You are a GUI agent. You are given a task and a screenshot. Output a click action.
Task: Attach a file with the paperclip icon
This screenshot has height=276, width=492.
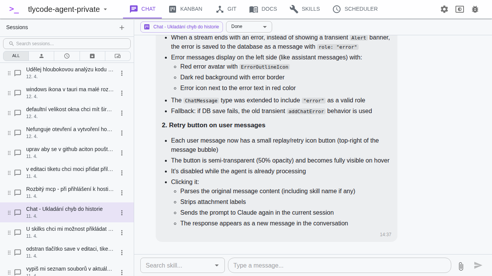point(461,266)
